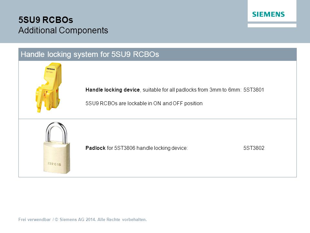The width and height of the screenshot is (310, 233).
Task: Click the 222 C 15 engraving on padlock
Action: click(x=54, y=164)
